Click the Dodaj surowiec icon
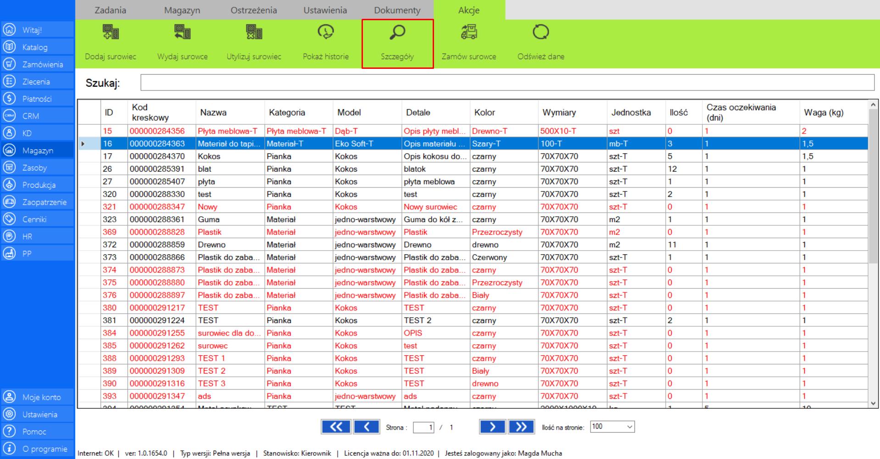This screenshot has width=880, height=459. [111, 32]
